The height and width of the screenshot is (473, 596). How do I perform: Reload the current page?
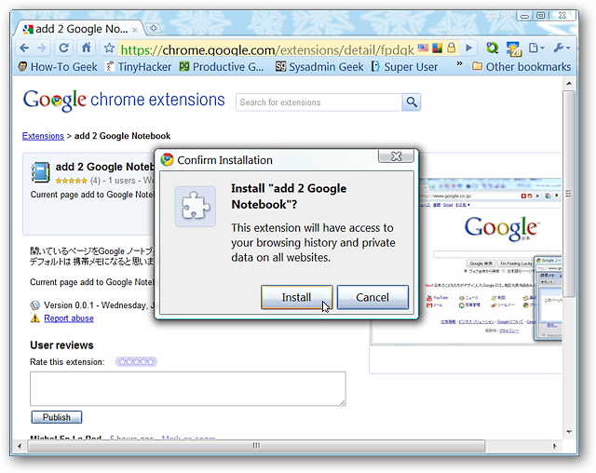pos(64,48)
